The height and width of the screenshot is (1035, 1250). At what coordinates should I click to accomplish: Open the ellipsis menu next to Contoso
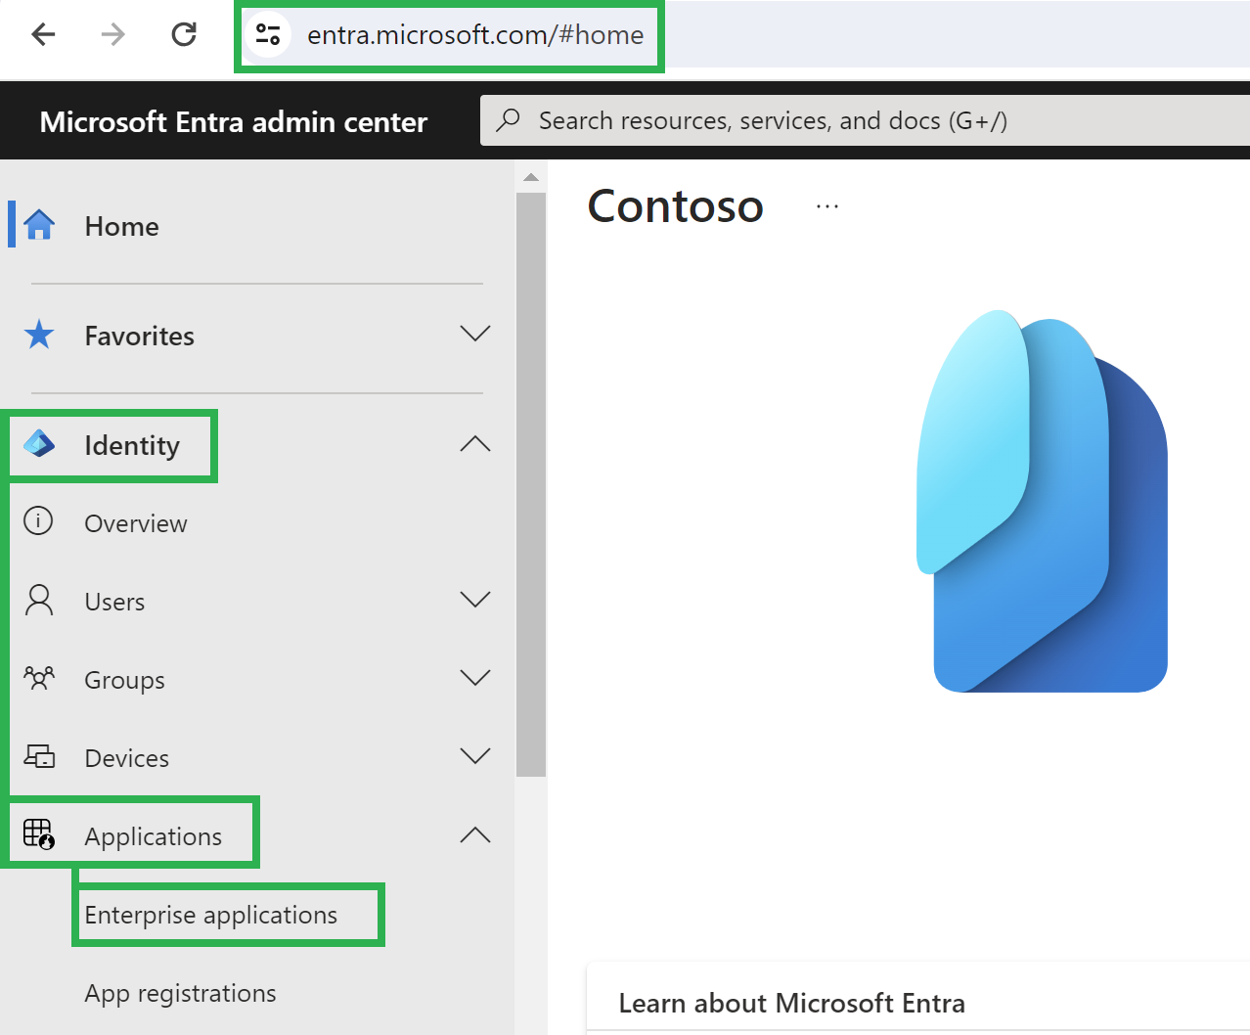[827, 206]
